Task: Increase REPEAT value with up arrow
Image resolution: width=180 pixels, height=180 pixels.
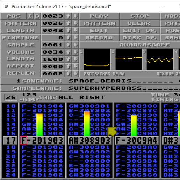Action: click(x=68, y=66)
